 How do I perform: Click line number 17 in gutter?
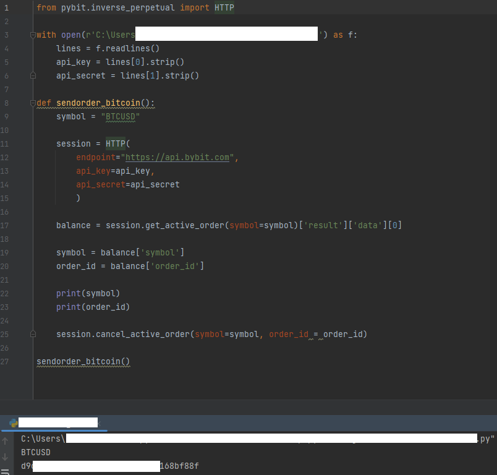click(4, 226)
